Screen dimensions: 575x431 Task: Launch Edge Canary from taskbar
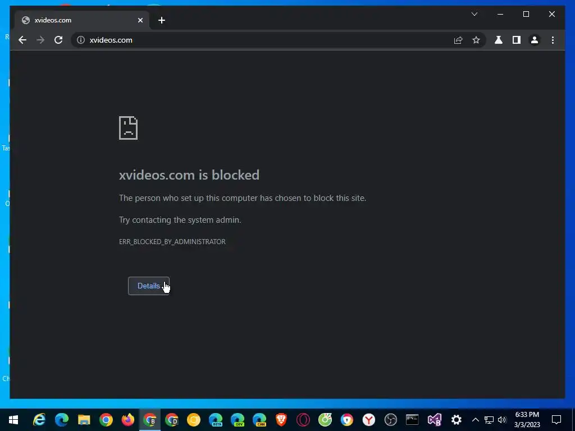click(259, 420)
